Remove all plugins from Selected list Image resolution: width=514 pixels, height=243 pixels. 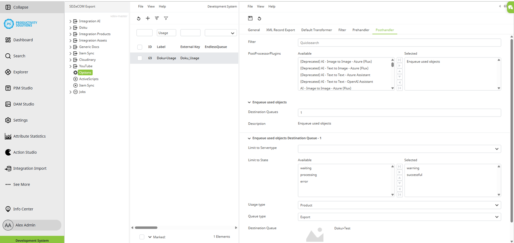(x=399, y=88)
